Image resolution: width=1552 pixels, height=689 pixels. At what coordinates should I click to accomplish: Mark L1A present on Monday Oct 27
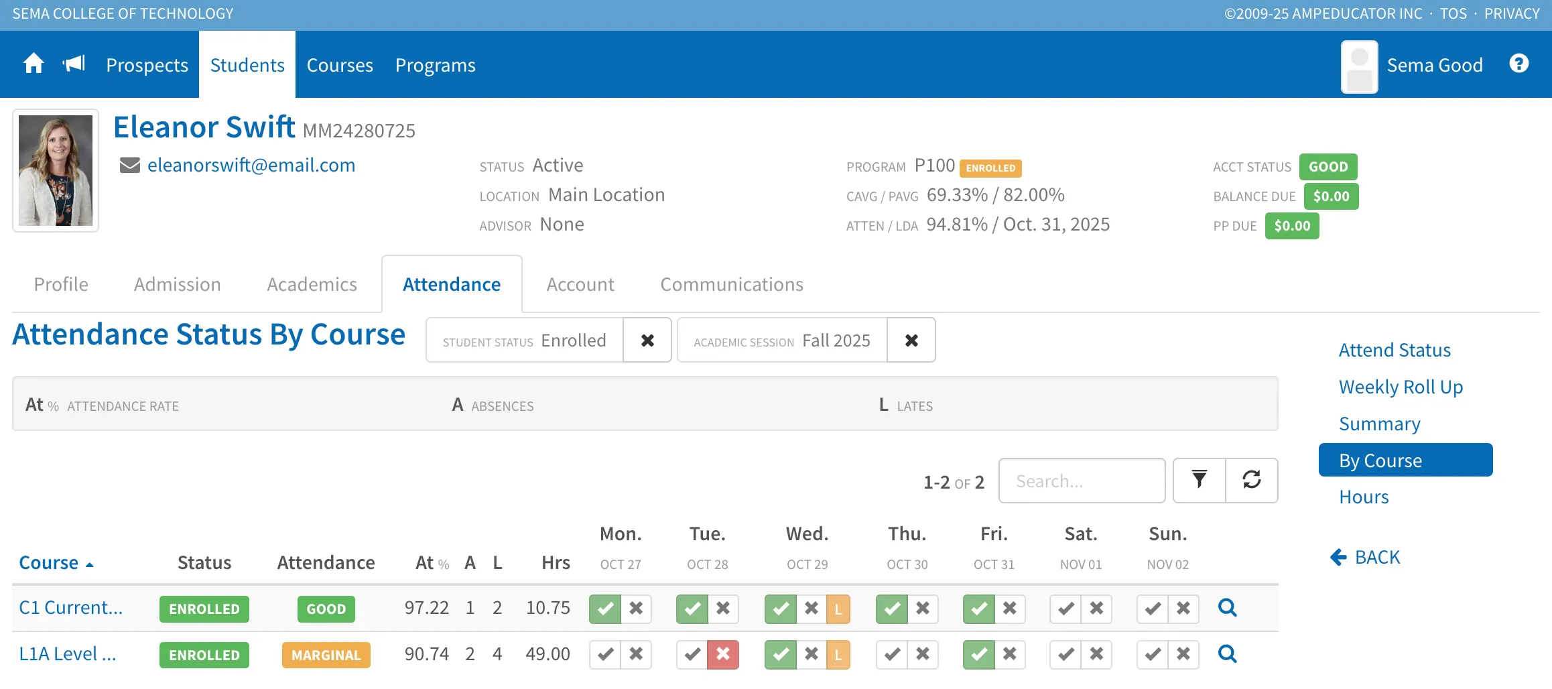(605, 654)
